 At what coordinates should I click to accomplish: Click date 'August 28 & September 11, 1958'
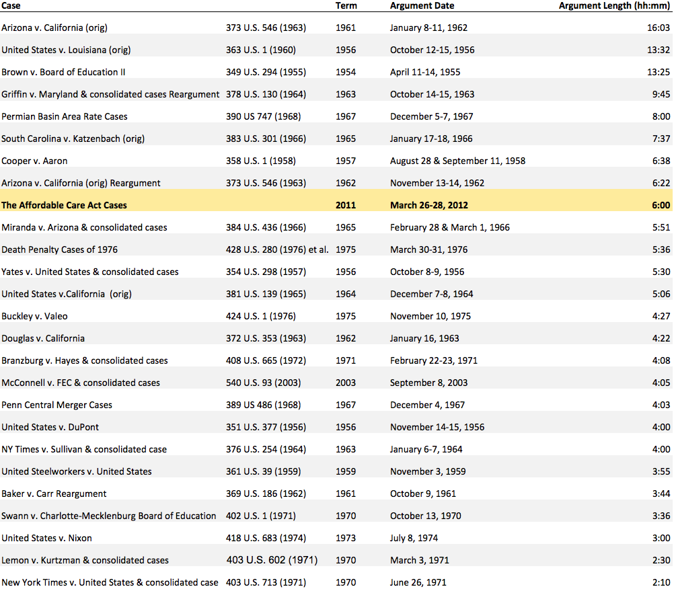[x=458, y=161]
